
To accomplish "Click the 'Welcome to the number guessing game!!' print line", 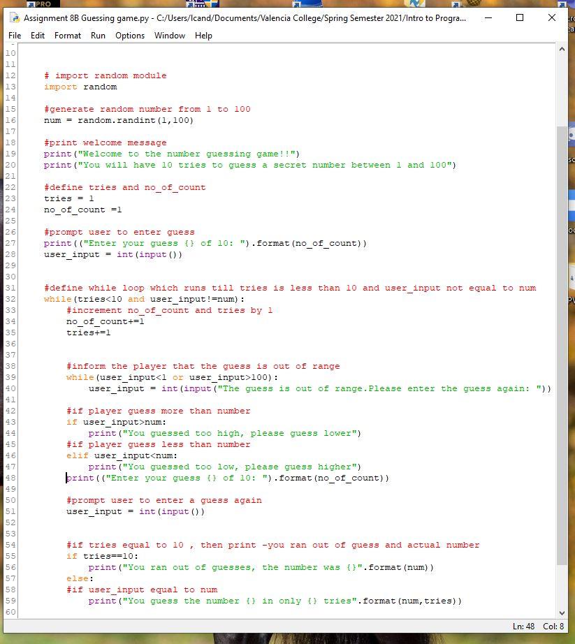I will tap(172, 154).
